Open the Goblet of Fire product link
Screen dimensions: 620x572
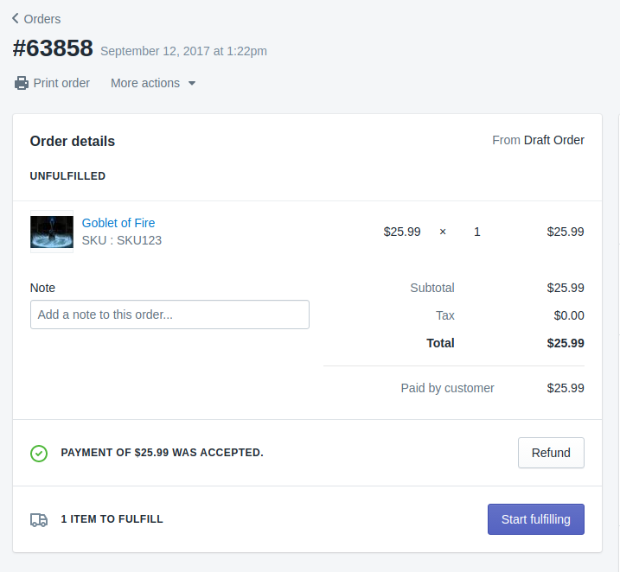[118, 223]
